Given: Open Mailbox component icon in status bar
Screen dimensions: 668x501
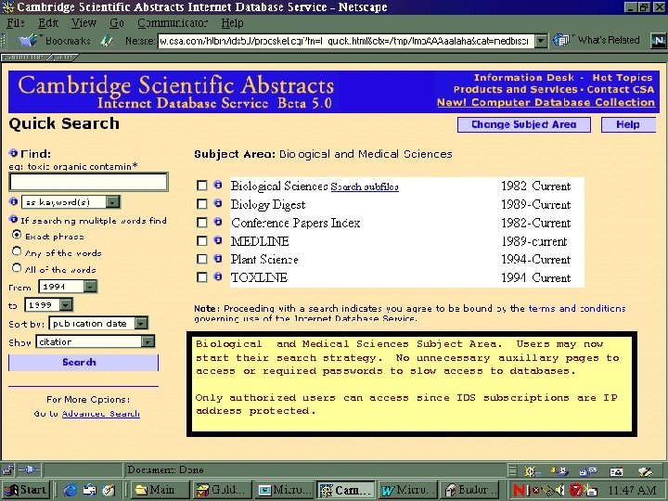Looking at the screenshot, I should pyautogui.click(x=559, y=471).
